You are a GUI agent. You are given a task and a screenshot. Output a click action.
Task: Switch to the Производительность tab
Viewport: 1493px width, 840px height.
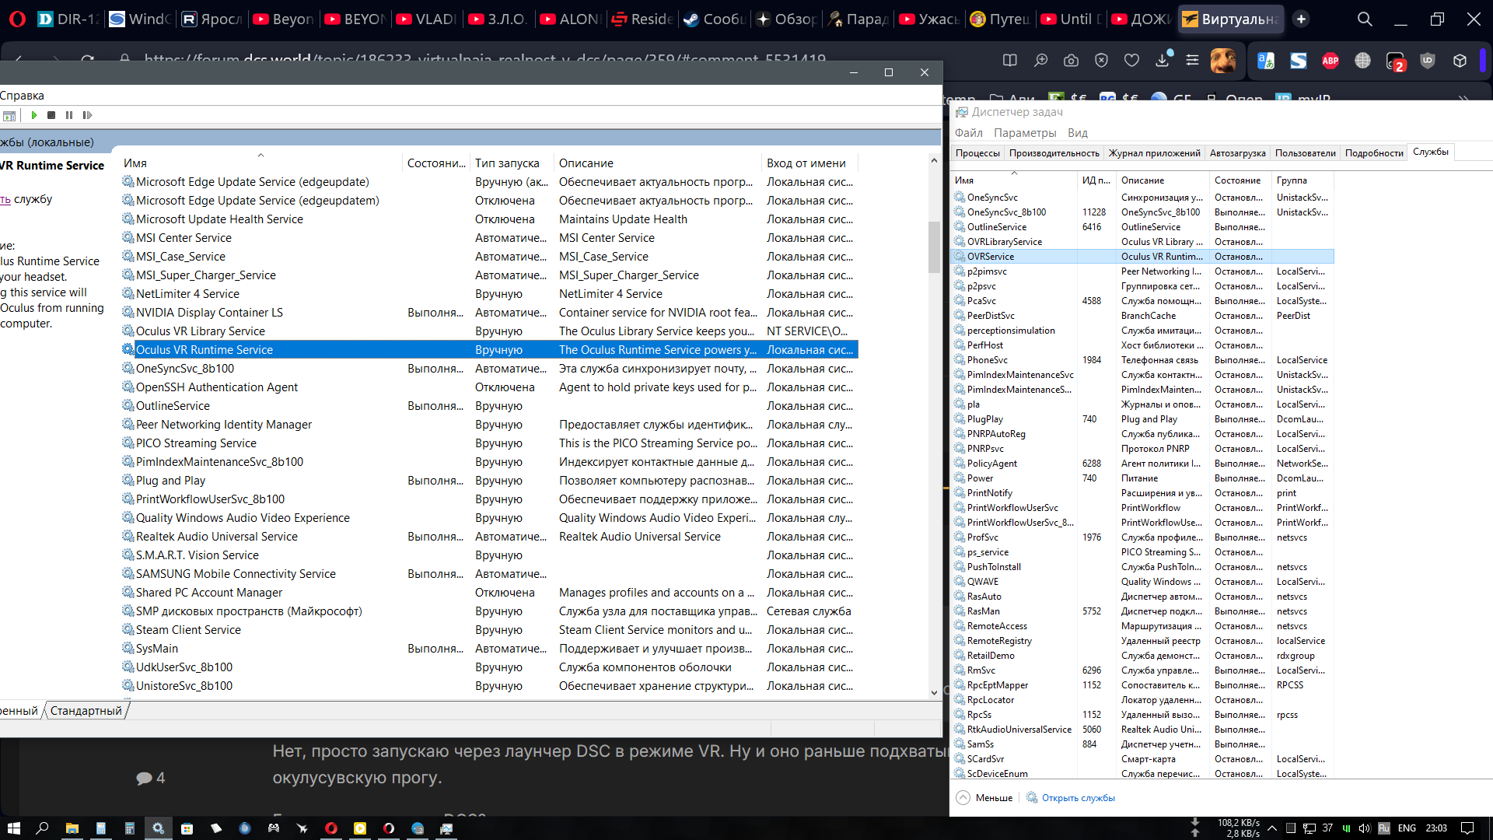point(1054,153)
